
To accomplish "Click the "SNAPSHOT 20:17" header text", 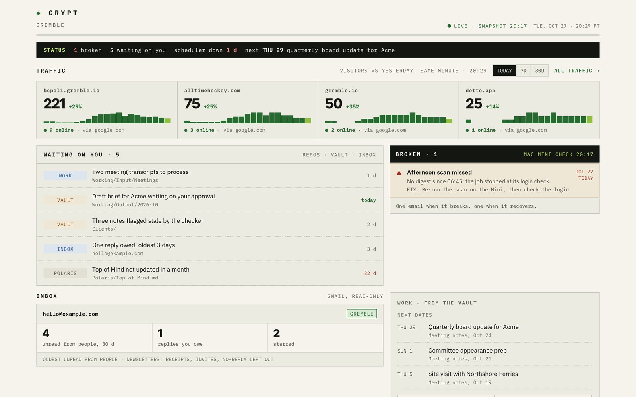I will click(502, 26).
